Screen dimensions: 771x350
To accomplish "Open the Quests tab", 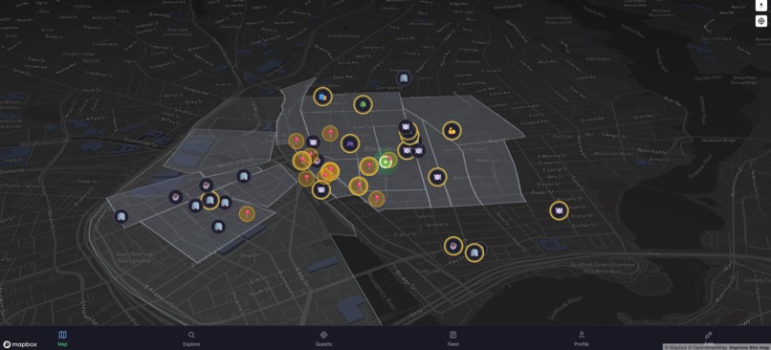I will point(323,339).
